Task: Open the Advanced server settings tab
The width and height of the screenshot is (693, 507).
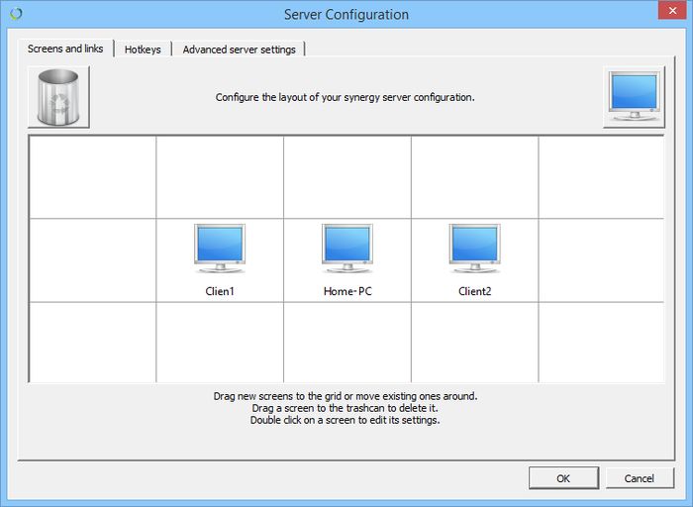Action: (x=239, y=50)
